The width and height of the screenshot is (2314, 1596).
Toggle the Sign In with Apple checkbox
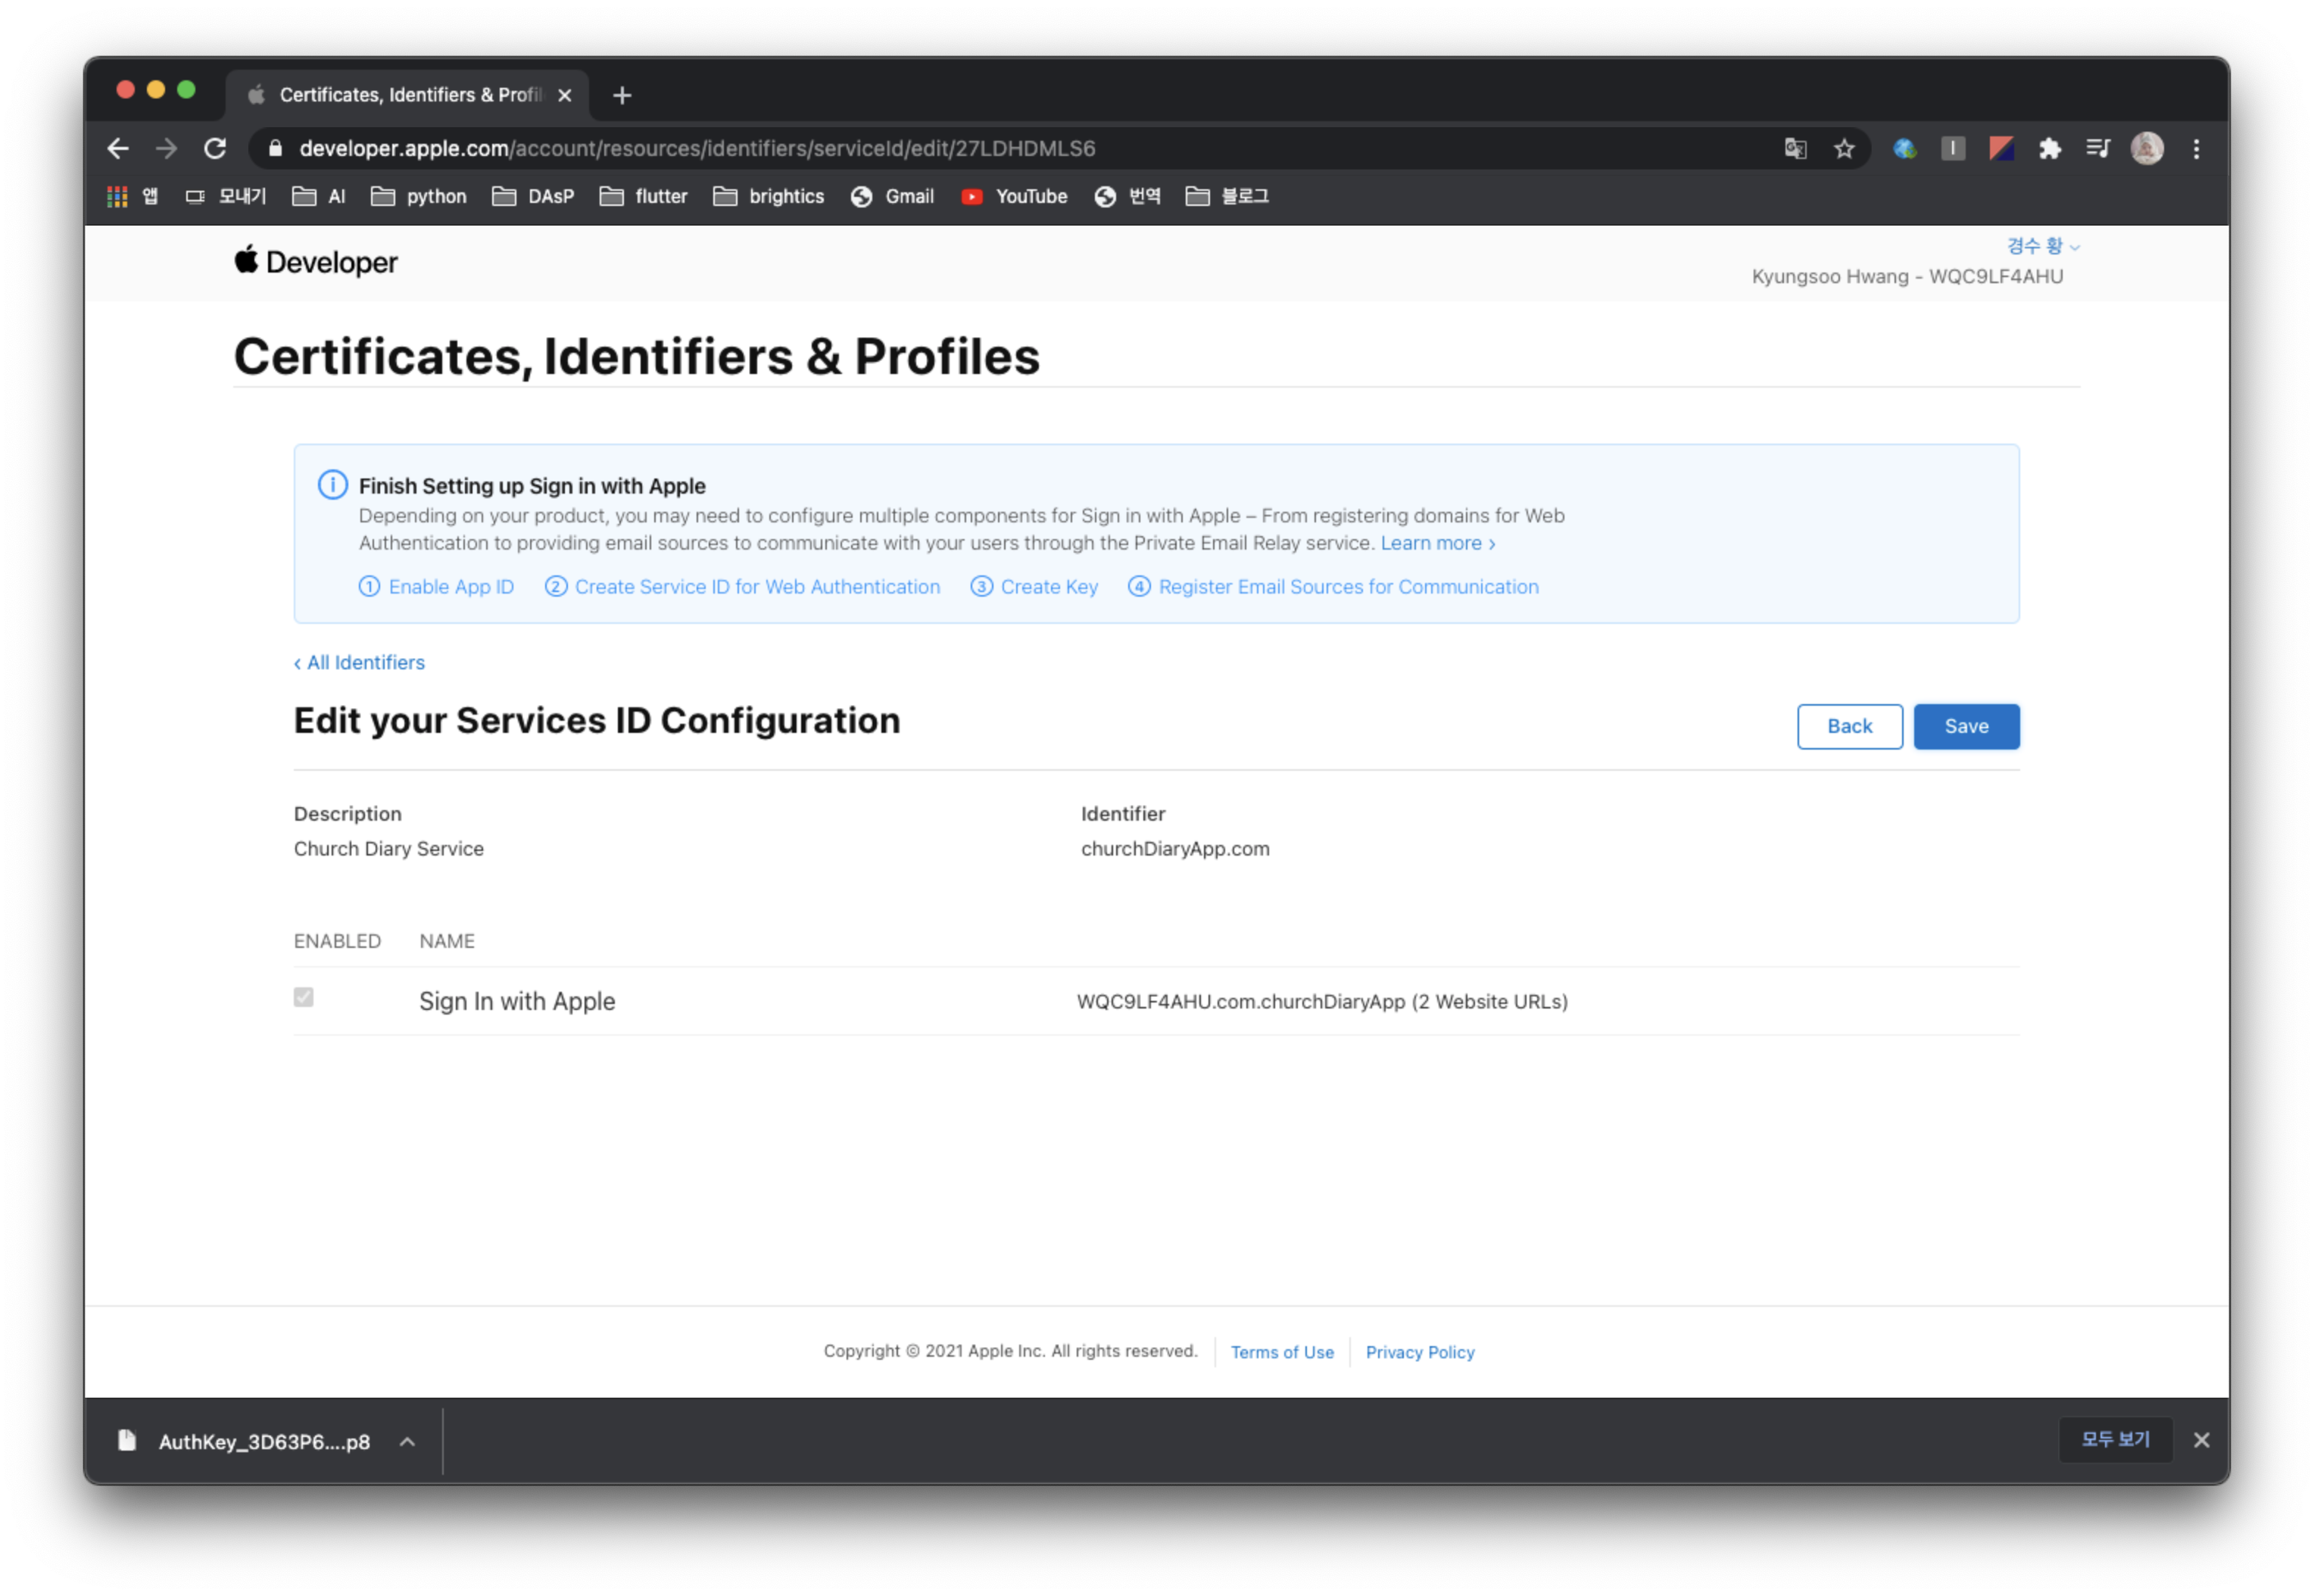(x=304, y=997)
